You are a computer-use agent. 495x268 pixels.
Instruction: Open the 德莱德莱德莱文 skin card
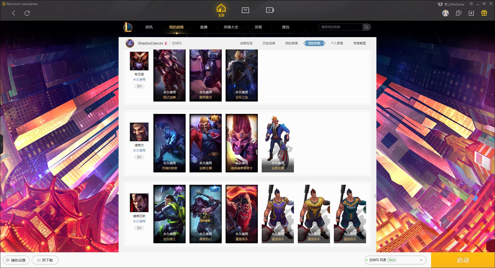tap(242, 143)
